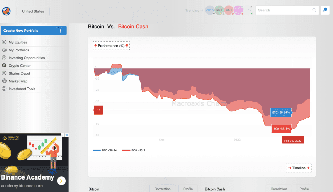This screenshot has height=192, width=333.
Task: Click the Bitcoin Cash Profile button
Action: tap(304, 189)
